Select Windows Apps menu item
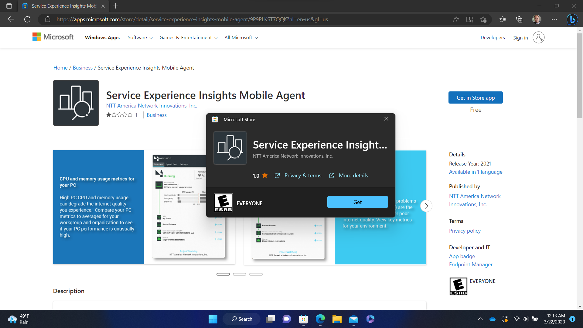583x328 pixels. 102,38
